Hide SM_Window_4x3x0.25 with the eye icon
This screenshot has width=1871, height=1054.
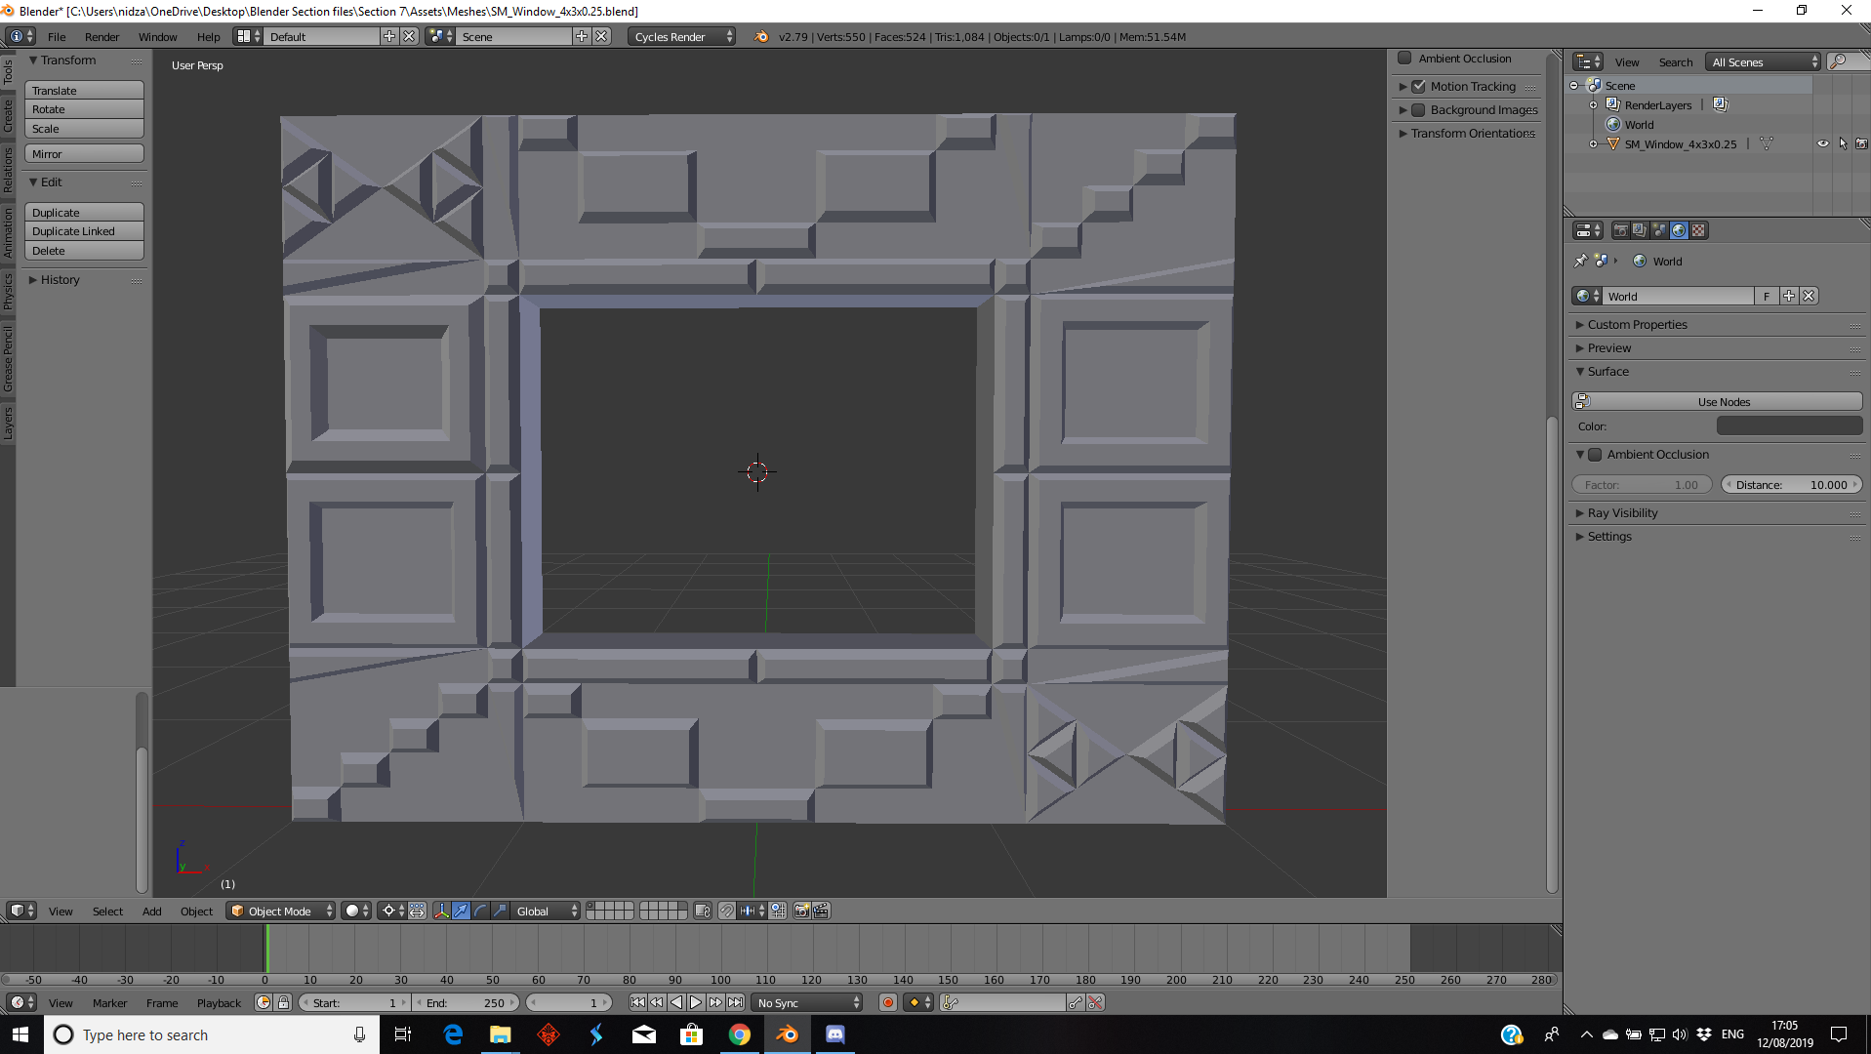click(1822, 143)
